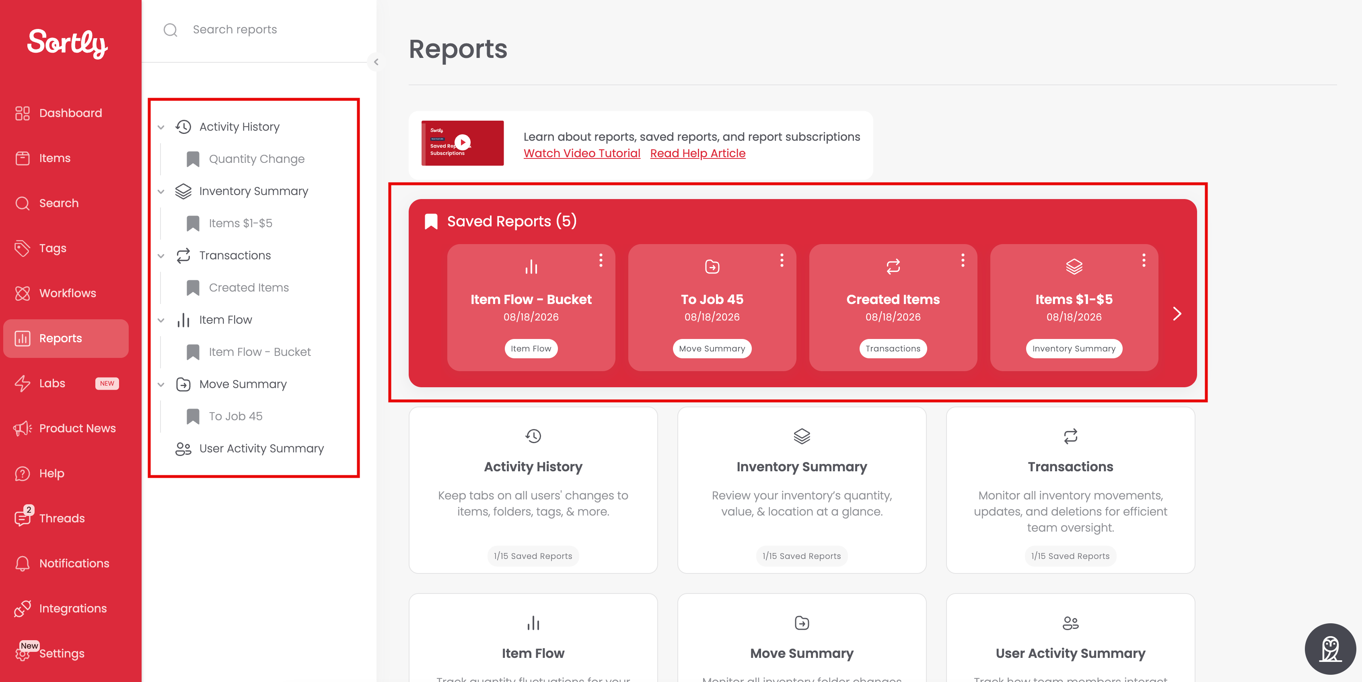Viewport: 1362px width, 682px height.
Task: Click the Saved Reports bookmark icon
Action: [431, 222]
